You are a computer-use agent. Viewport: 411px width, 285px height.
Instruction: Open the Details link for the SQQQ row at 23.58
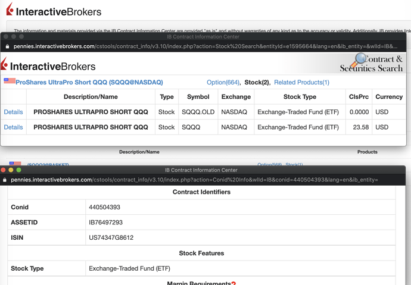pyautogui.click(x=13, y=127)
